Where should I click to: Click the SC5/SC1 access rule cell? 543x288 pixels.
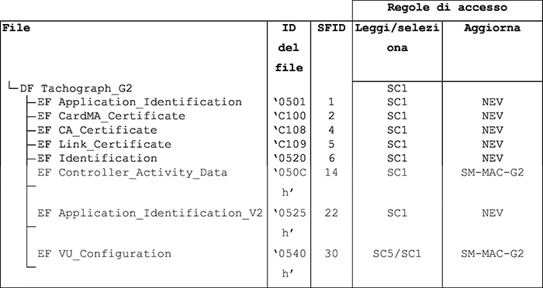tap(397, 254)
